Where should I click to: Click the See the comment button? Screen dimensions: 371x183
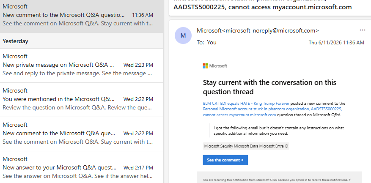225,160
